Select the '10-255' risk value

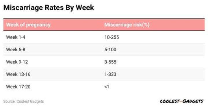tap(112, 37)
